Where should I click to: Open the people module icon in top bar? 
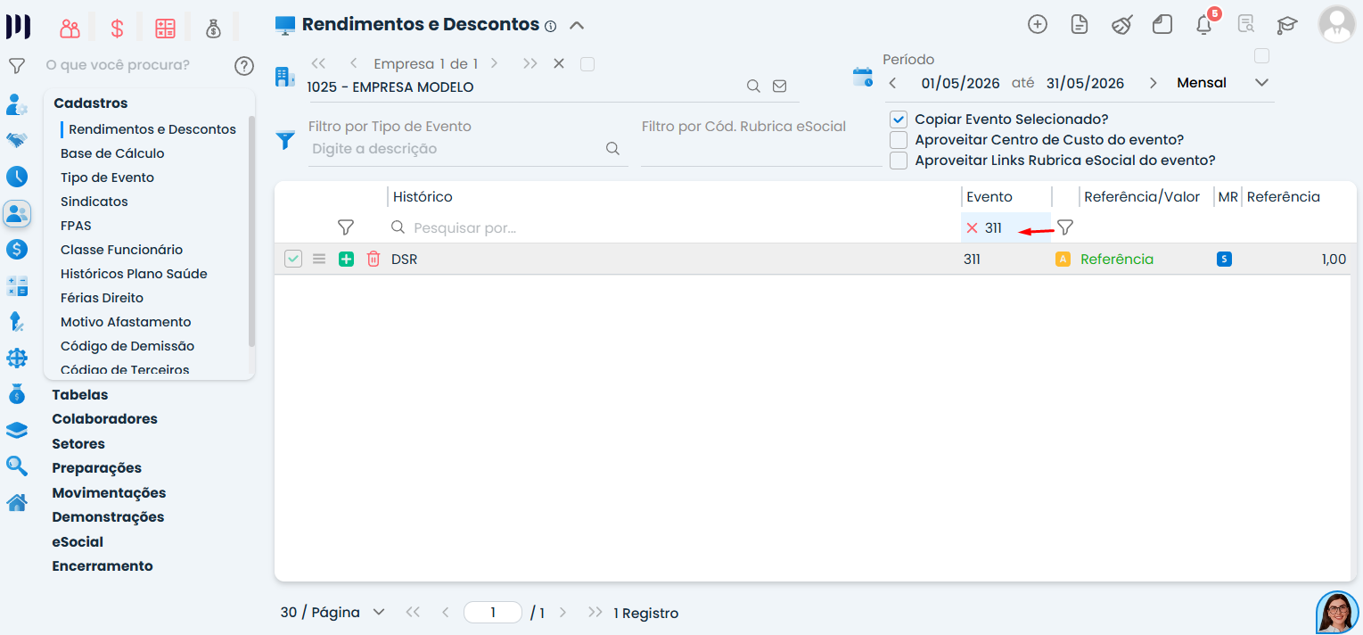[x=70, y=28]
